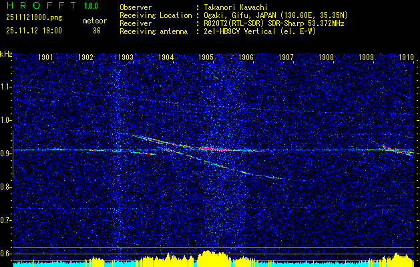
Task: Select the filename 2511121900.png
Action: [x=34, y=18]
